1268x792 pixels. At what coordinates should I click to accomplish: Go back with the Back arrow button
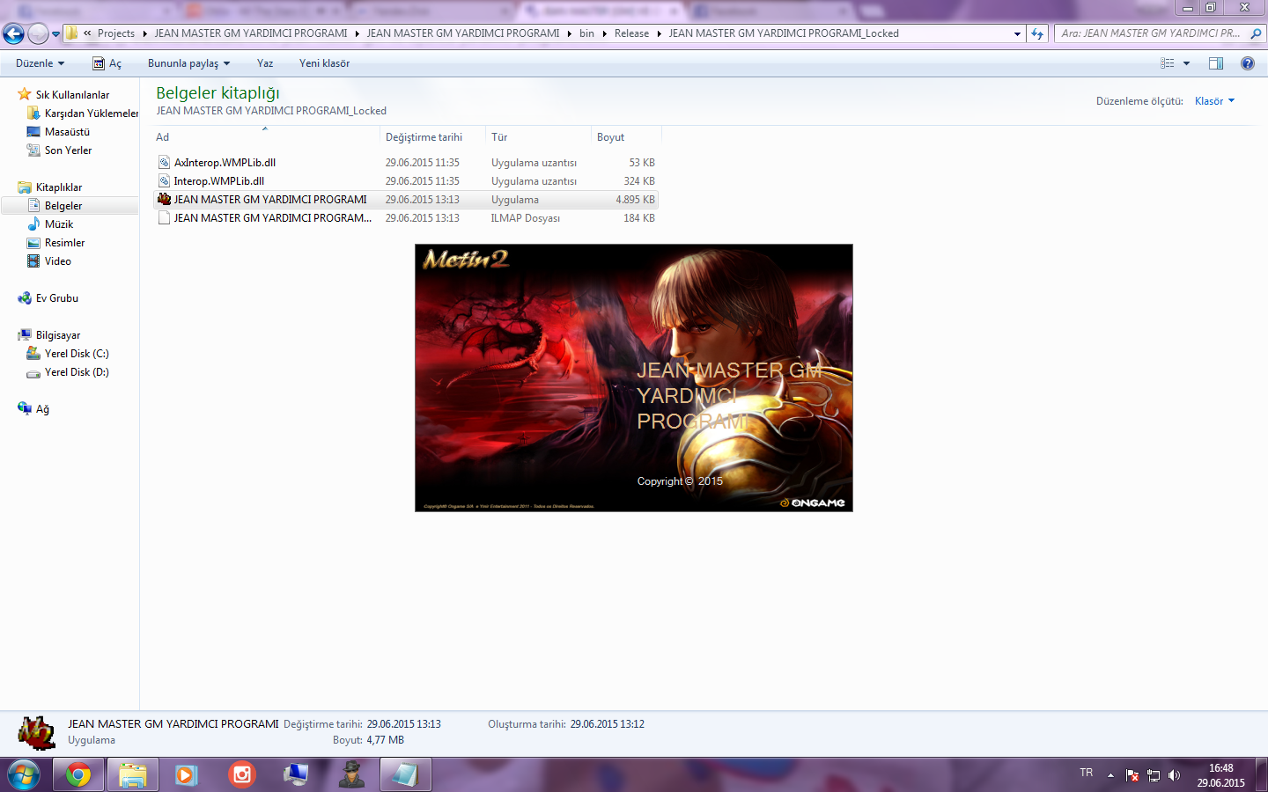point(13,33)
